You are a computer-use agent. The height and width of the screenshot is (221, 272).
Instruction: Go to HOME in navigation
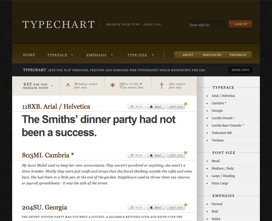click(29, 55)
